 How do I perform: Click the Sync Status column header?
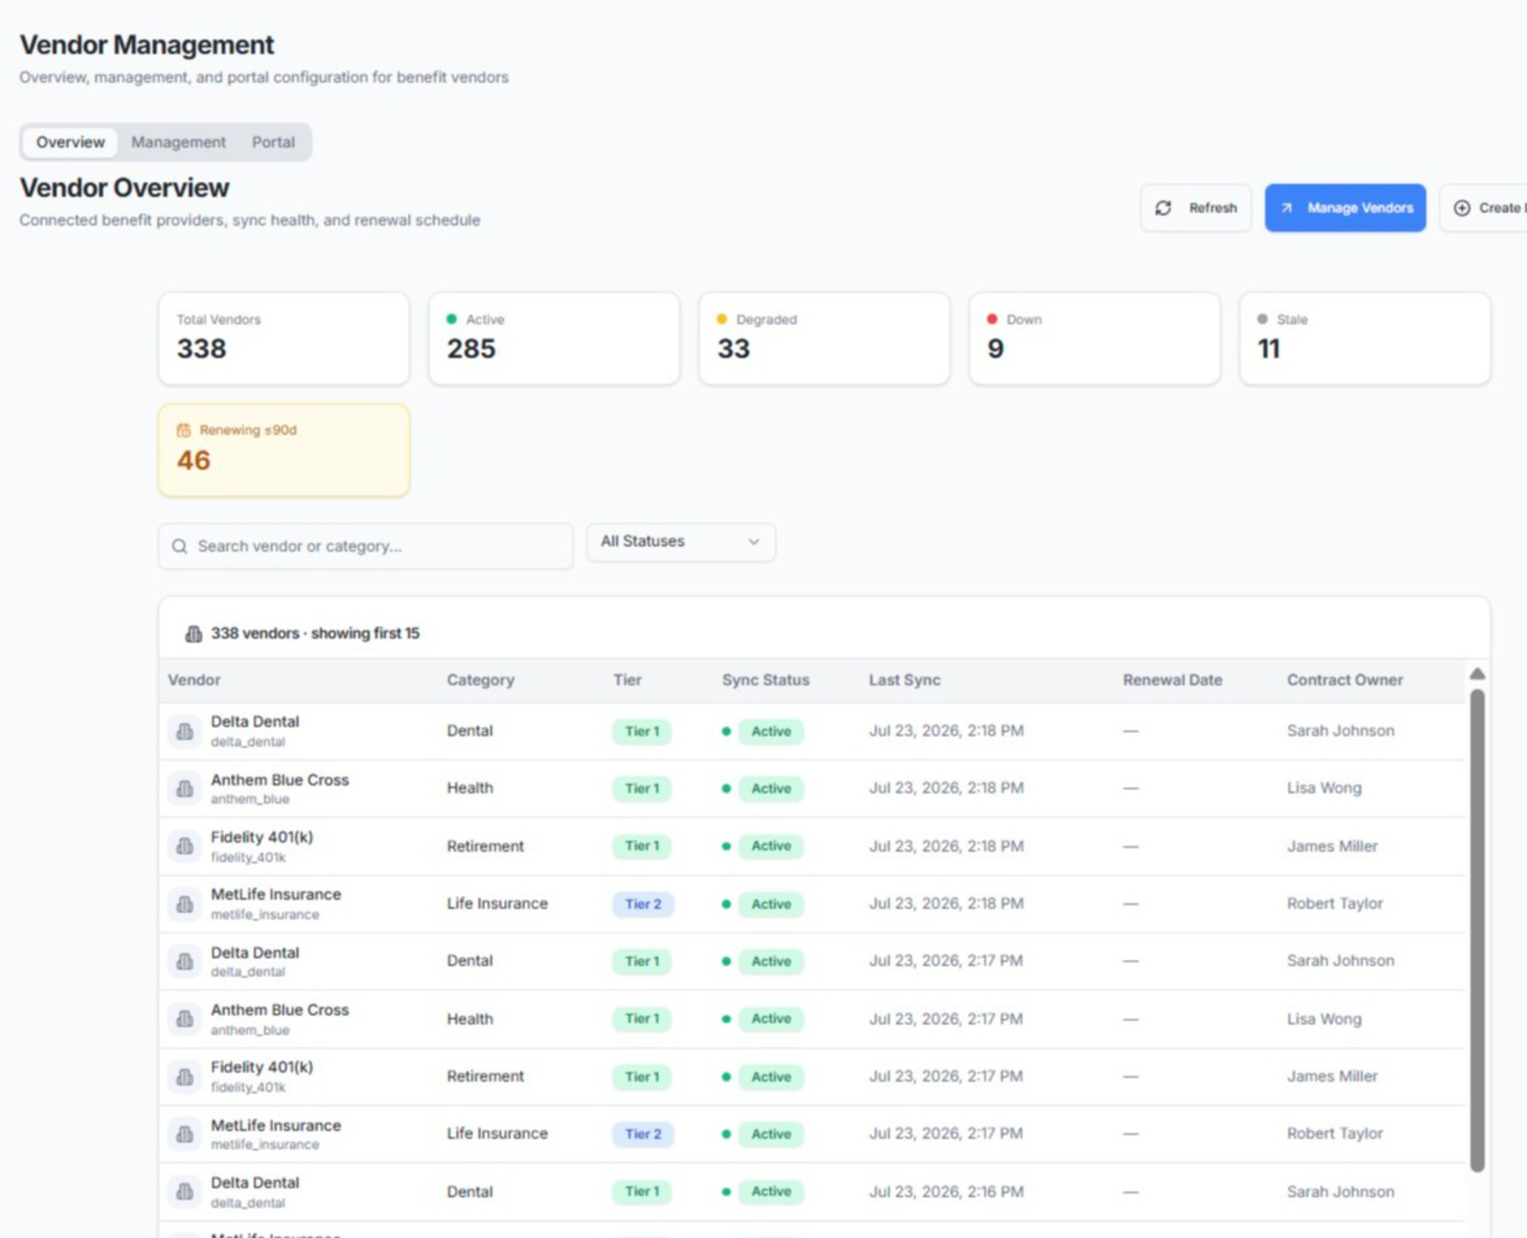[766, 680]
